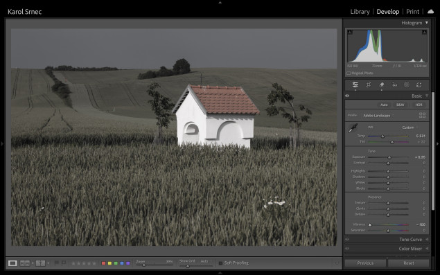The height and width of the screenshot is (275, 440).
Task: Apply blue color label
Action: pos(122,263)
